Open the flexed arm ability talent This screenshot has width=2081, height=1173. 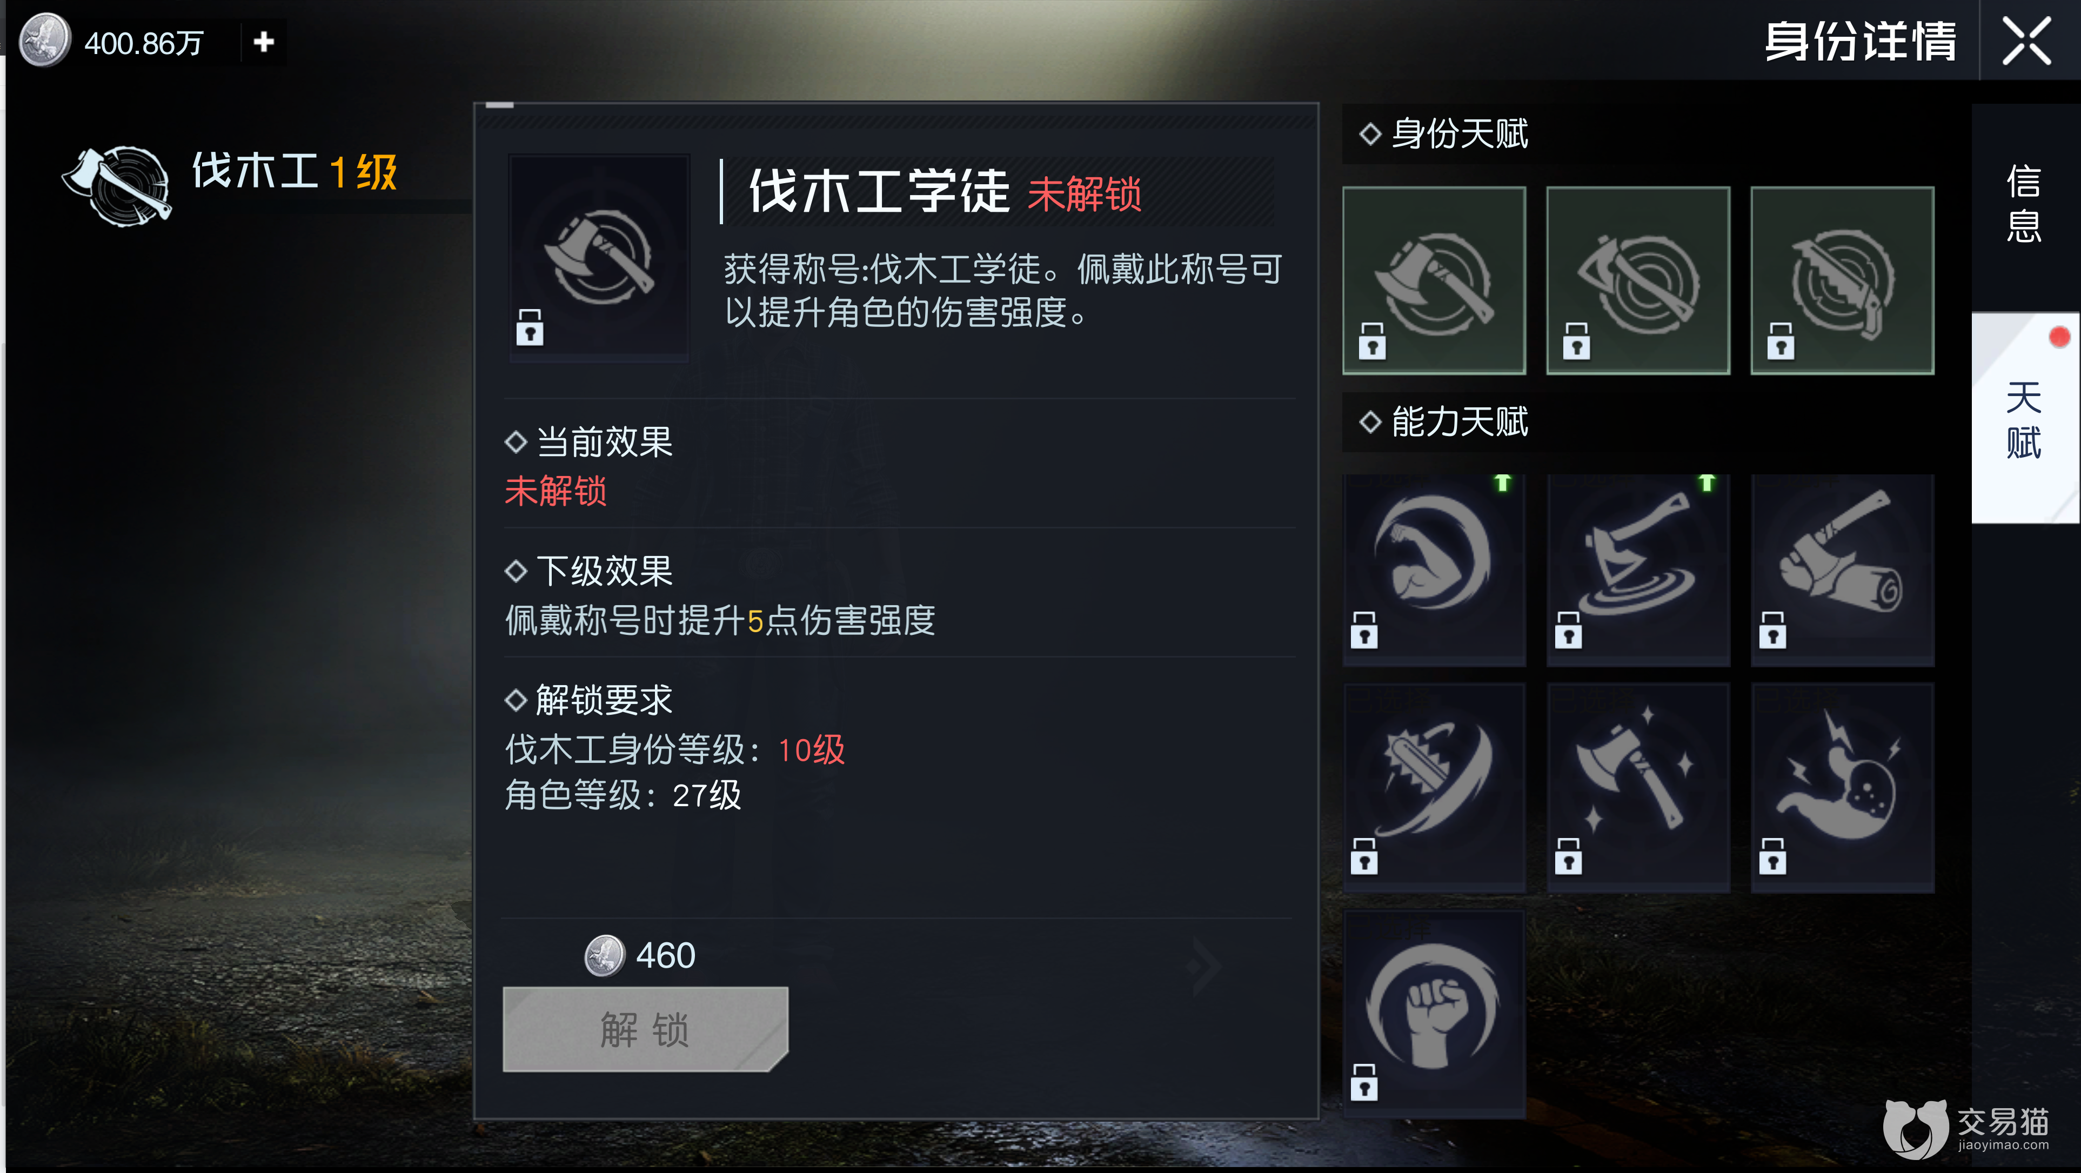point(1434,569)
